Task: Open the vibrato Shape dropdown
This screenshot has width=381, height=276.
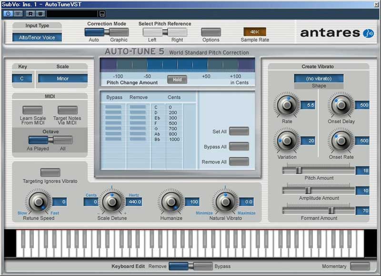Action: pyautogui.click(x=319, y=79)
